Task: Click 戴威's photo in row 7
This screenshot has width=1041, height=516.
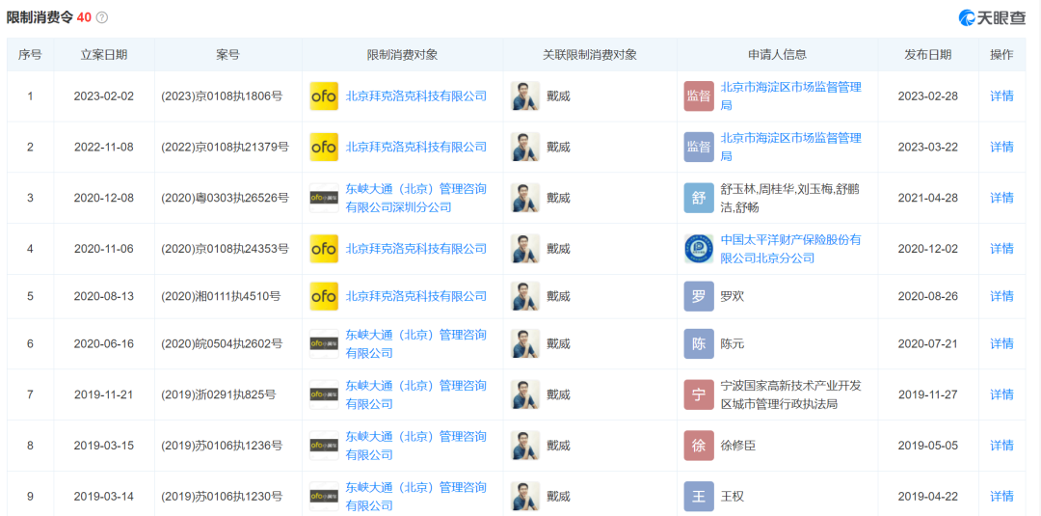Action: pos(525,394)
